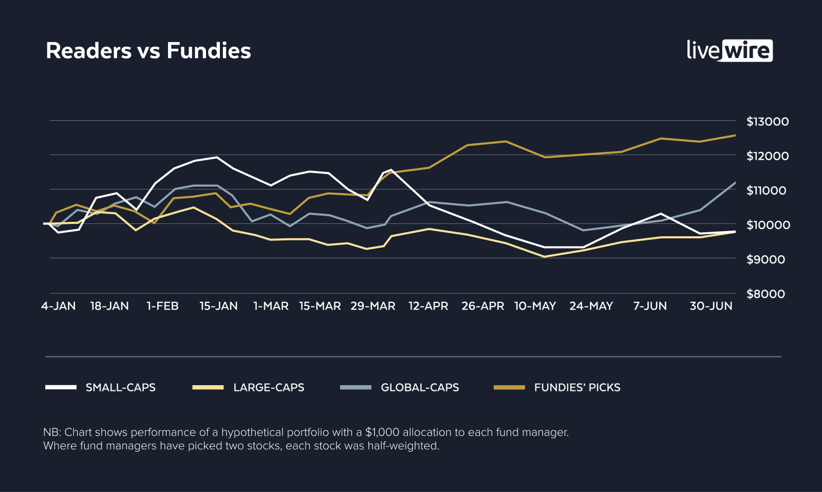Click the 30-JUN date label
The width and height of the screenshot is (822, 492).
tap(711, 306)
